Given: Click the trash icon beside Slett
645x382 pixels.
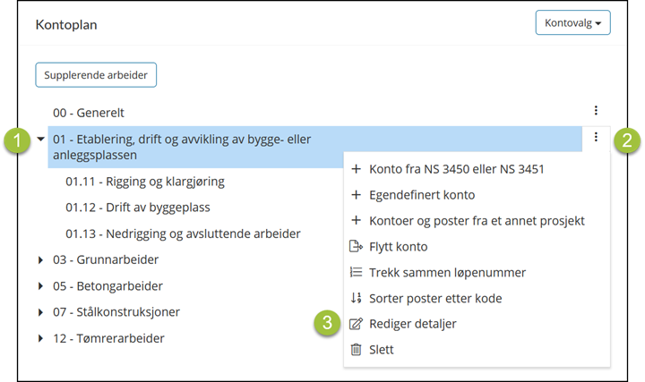Looking at the screenshot, I should tap(356, 350).
